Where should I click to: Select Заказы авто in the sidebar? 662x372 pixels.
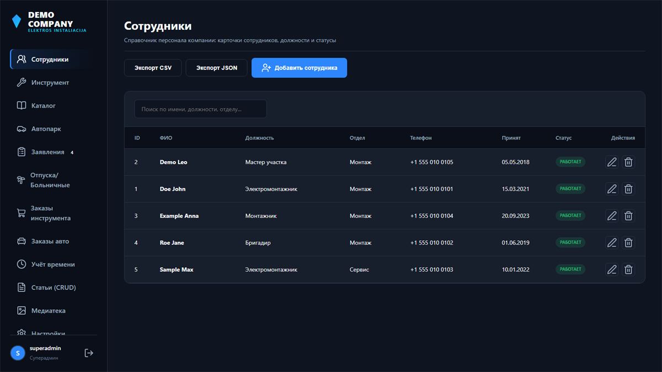(x=54, y=241)
